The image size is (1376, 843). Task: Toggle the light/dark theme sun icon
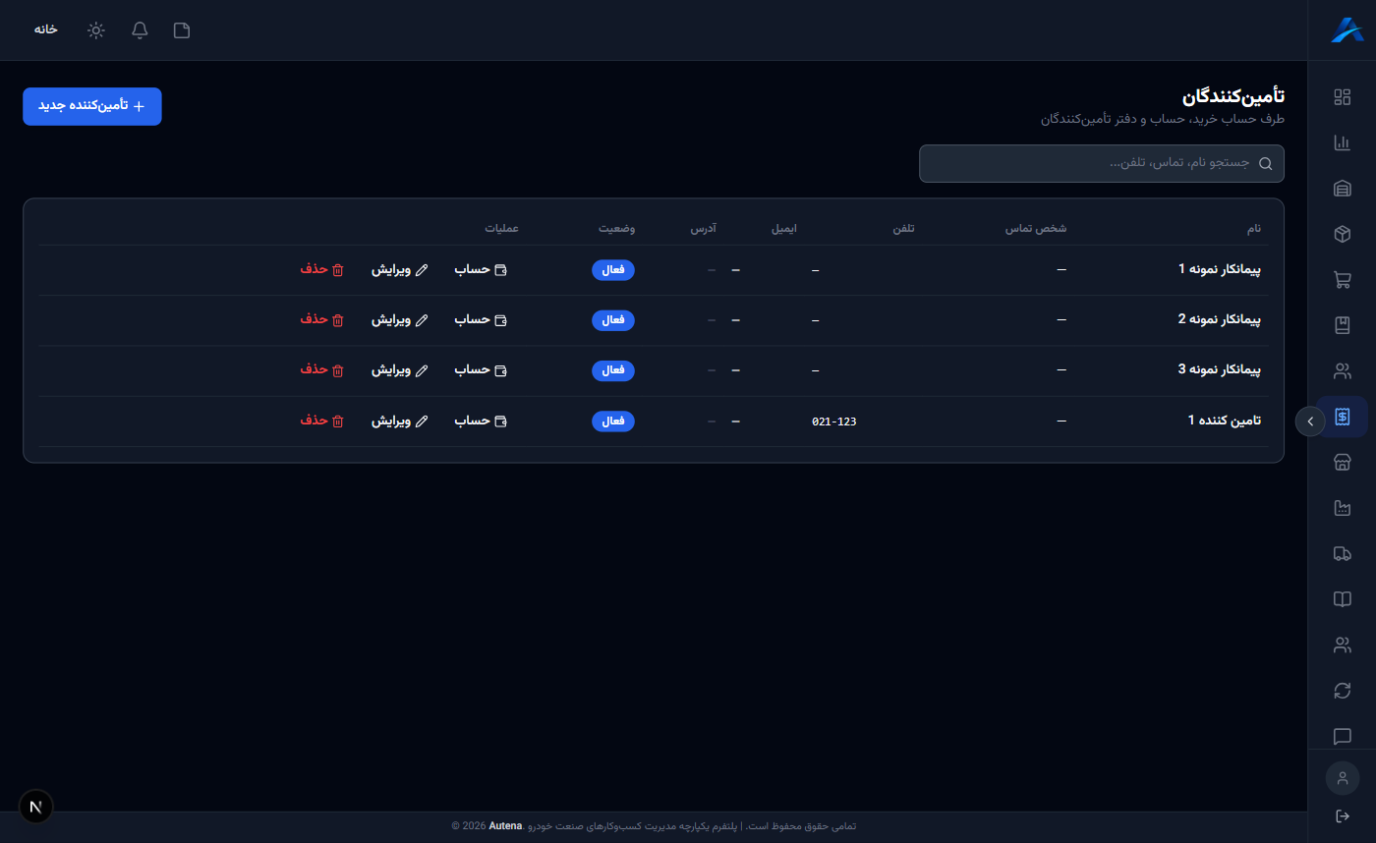pos(96,30)
